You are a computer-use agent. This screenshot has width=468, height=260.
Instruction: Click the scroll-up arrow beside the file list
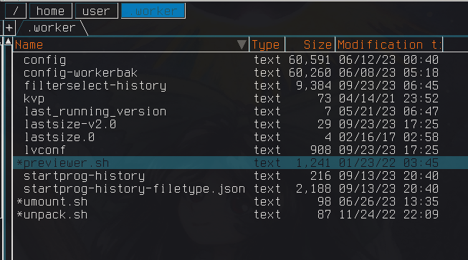click(x=8, y=41)
